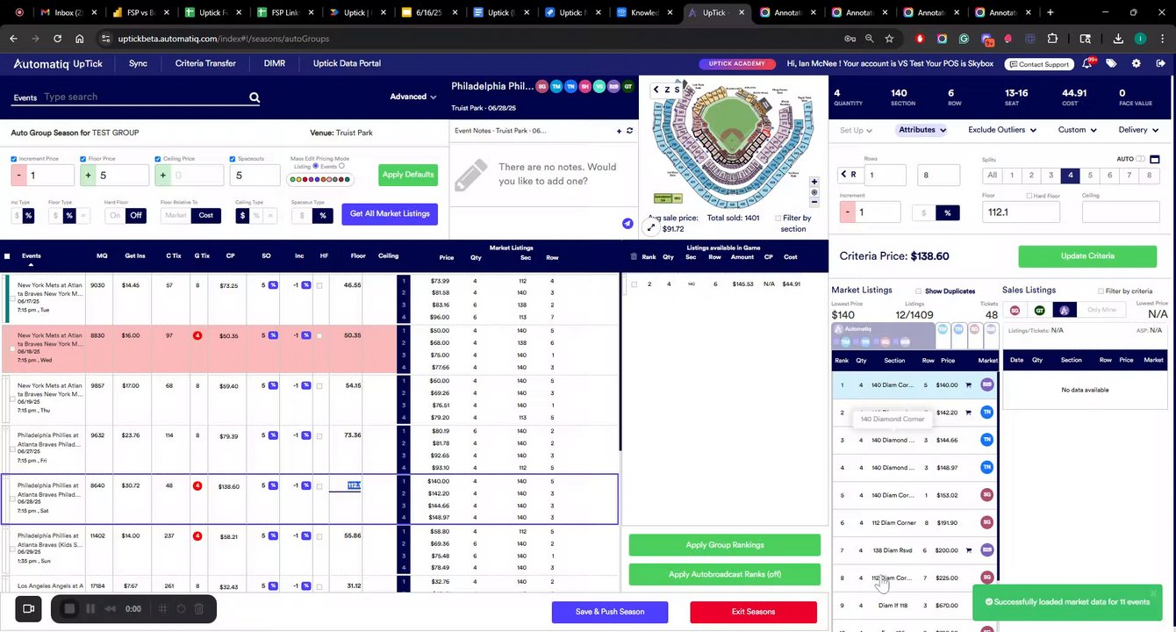Click the Automatiq UpTick logo
This screenshot has height=632, width=1176.
[x=59, y=63]
